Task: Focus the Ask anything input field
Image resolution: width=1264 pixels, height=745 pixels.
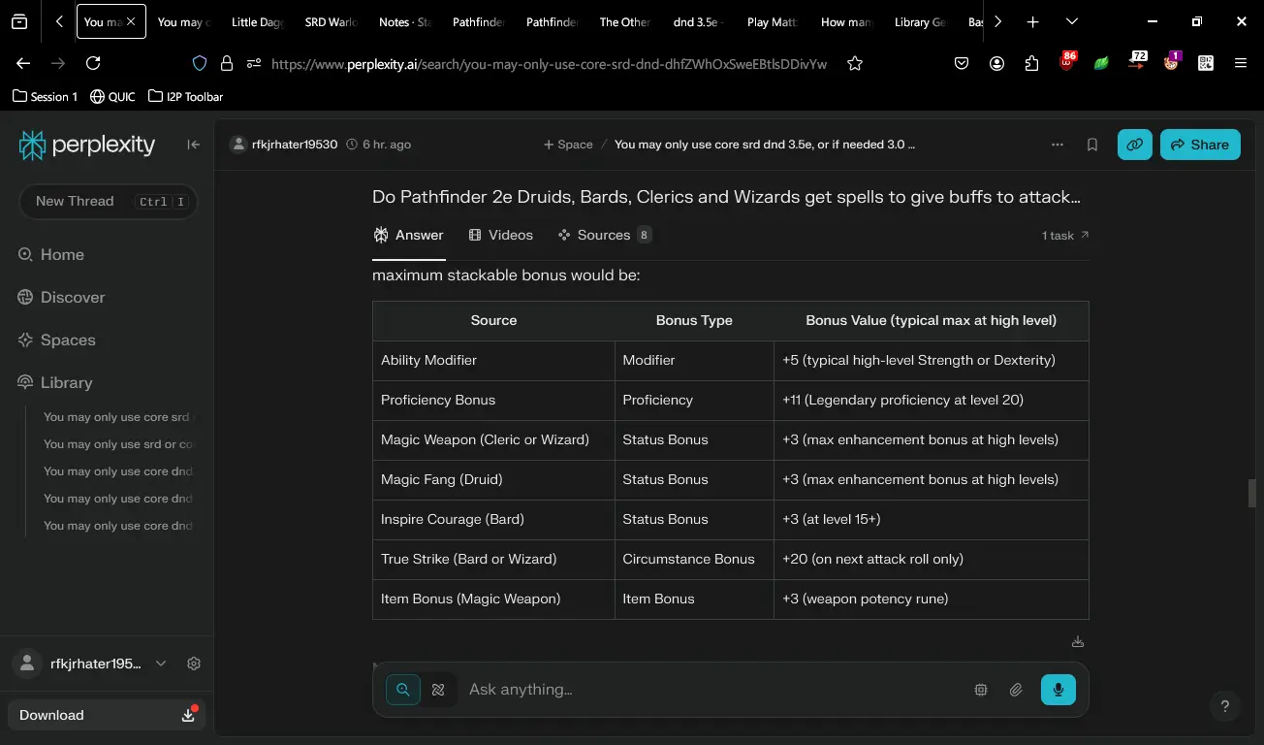Action: (712, 690)
